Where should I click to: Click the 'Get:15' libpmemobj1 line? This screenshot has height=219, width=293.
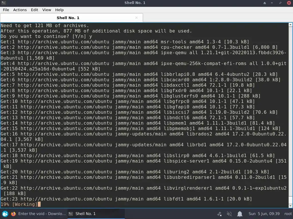click(140, 128)
